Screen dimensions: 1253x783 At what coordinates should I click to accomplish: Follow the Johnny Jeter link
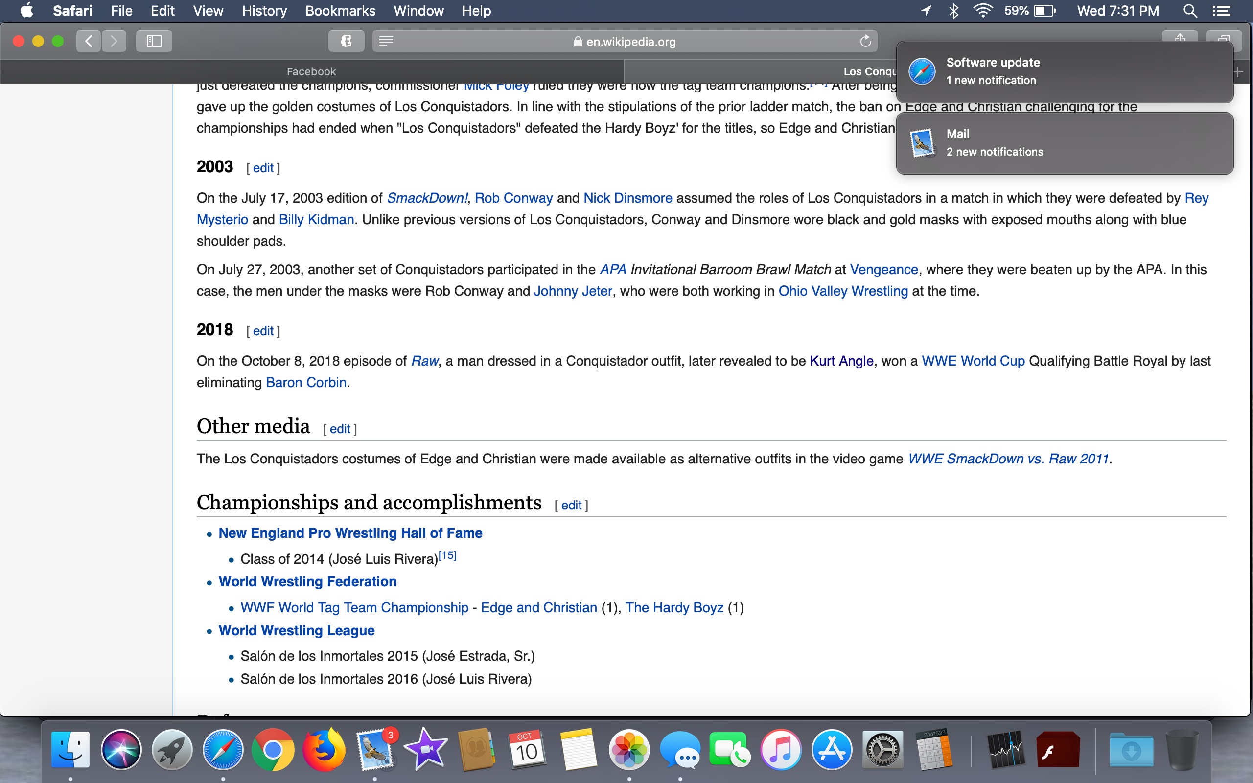(573, 291)
